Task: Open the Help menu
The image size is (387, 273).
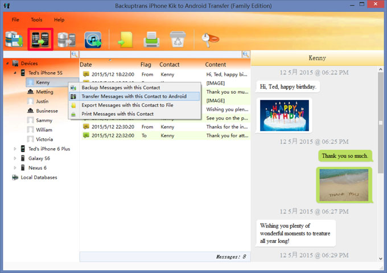Action: [x=59, y=20]
